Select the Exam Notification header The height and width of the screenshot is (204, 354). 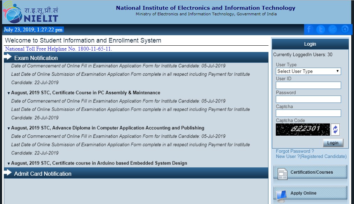pyautogui.click(x=136, y=58)
